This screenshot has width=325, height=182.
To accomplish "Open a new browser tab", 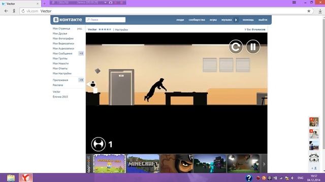I will pyautogui.click(x=44, y=4).
